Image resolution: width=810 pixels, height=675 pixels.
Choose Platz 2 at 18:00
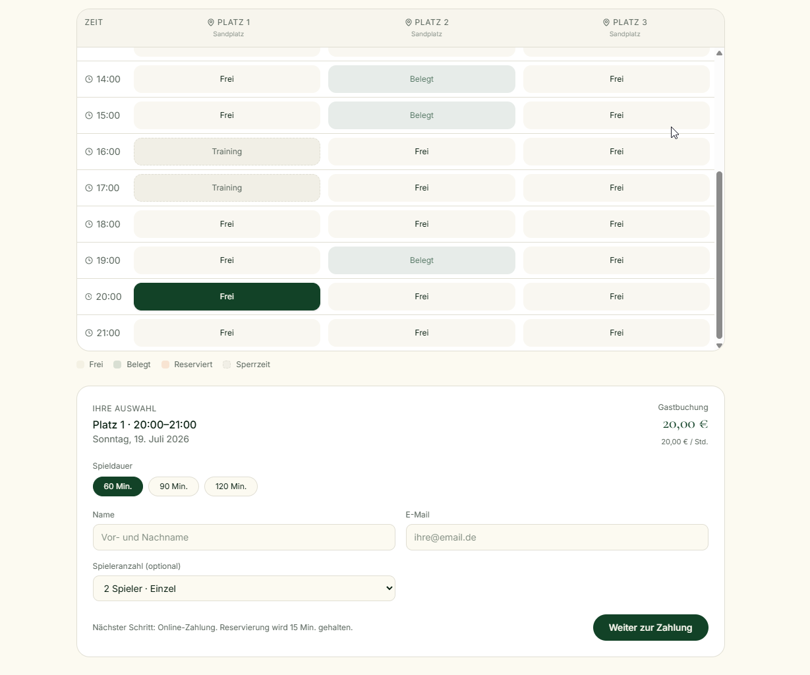[422, 224]
